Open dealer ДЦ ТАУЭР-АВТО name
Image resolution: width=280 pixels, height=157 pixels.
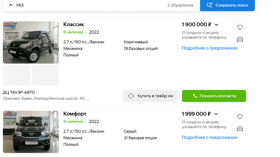(x=19, y=93)
